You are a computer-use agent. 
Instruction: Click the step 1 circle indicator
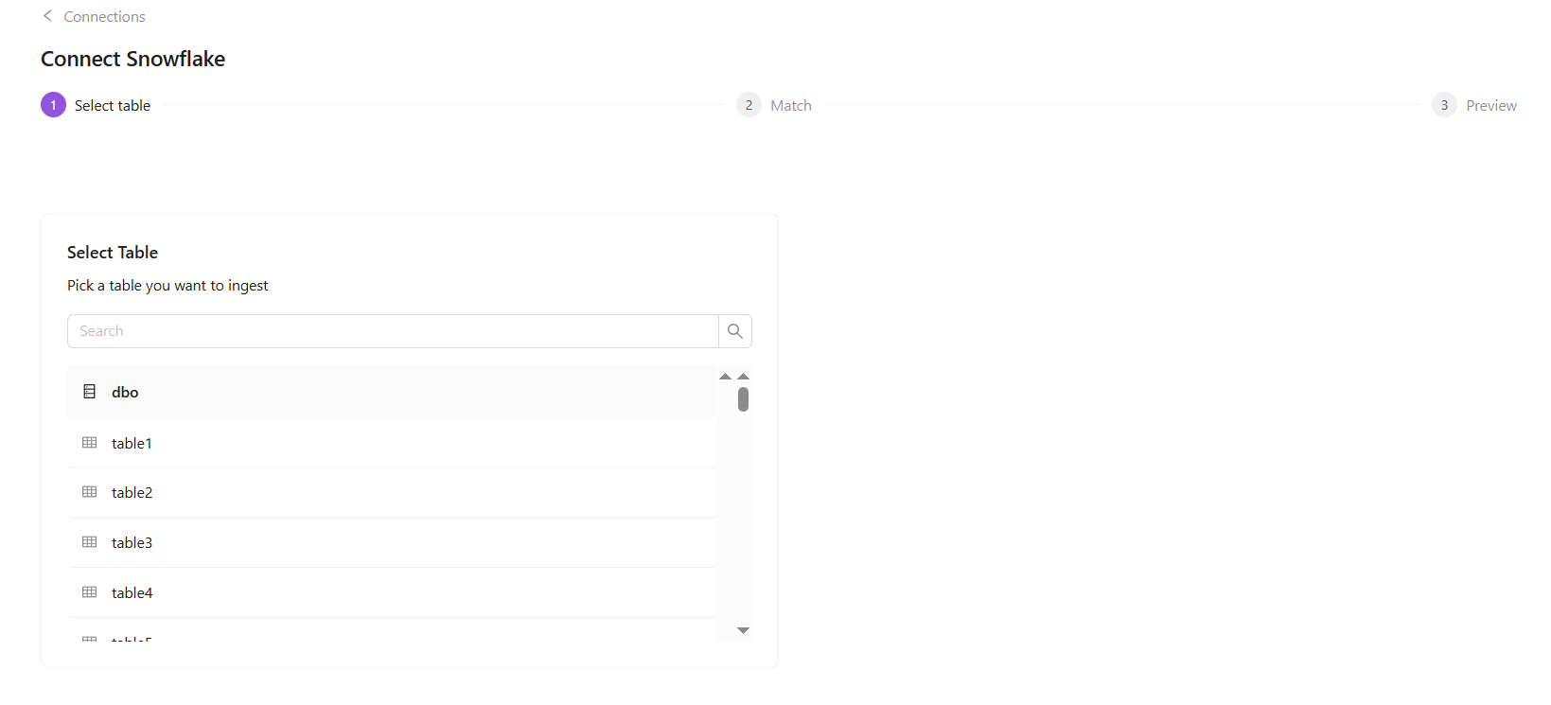[53, 105]
